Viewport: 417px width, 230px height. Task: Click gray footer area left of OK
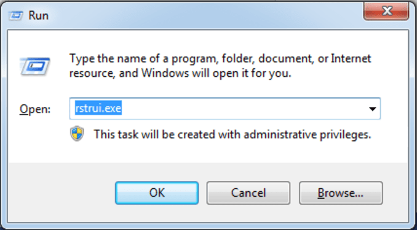click(61, 192)
